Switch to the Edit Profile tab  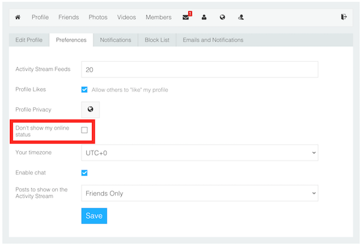(29, 40)
